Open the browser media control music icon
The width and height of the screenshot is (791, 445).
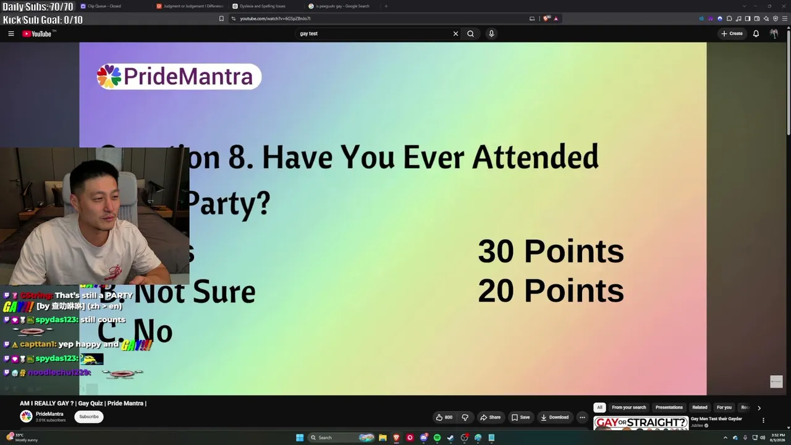(738, 19)
